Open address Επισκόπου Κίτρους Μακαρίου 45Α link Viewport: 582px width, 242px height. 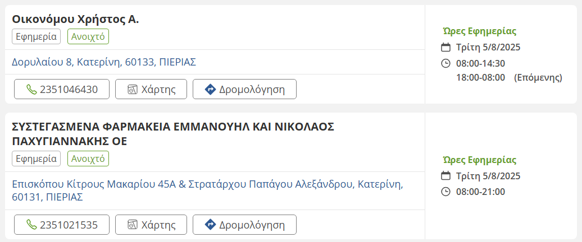[208, 190]
